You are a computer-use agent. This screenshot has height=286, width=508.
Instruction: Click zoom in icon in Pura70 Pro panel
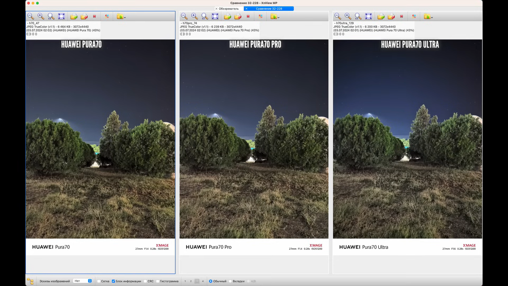tap(194, 16)
